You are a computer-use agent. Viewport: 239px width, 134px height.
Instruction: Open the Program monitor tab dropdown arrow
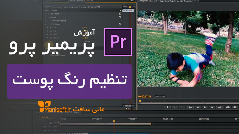click(195, 1)
